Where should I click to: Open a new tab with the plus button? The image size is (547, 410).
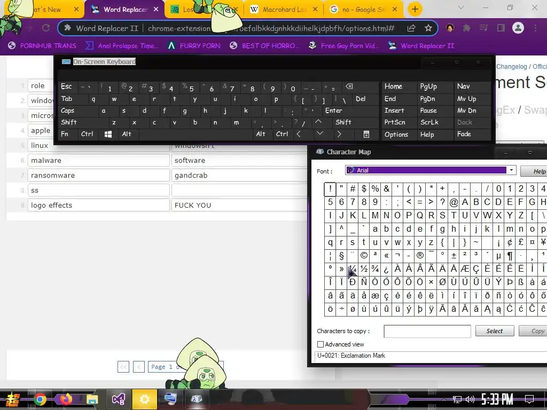[x=415, y=10]
